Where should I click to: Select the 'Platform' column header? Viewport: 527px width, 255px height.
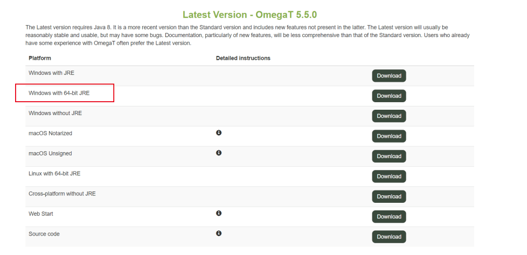point(40,58)
